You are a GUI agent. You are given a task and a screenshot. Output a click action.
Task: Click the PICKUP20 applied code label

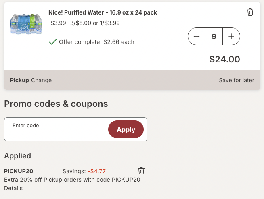(x=19, y=171)
